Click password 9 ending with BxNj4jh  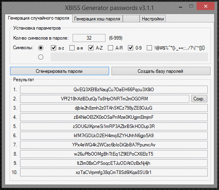[x=114, y=163]
